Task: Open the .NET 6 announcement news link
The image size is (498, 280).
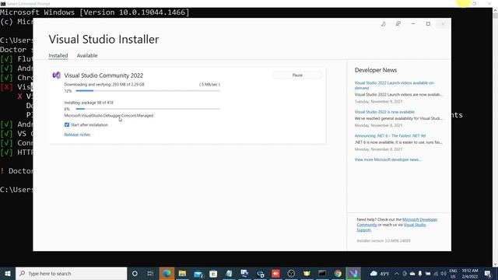Action: tap(390, 136)
